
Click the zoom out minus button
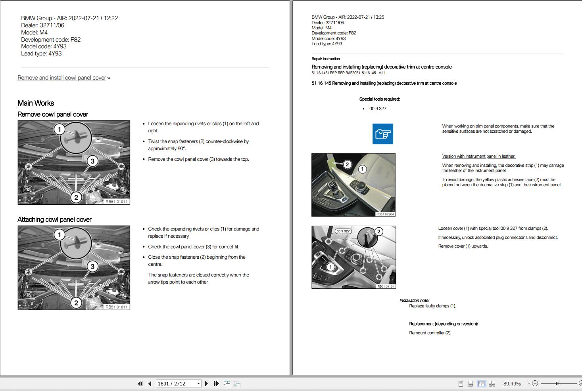point(535,383)
